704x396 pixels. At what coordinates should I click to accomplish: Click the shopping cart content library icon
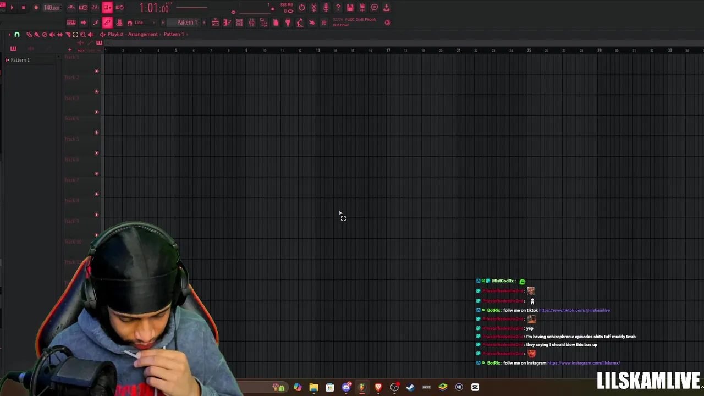coord(323,23)
